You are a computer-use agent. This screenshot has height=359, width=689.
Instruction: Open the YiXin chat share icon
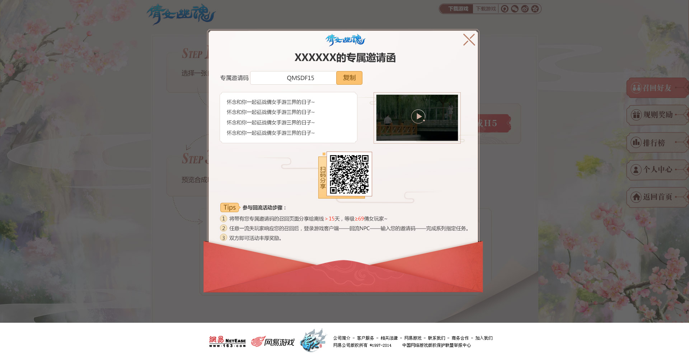(505, 9)
